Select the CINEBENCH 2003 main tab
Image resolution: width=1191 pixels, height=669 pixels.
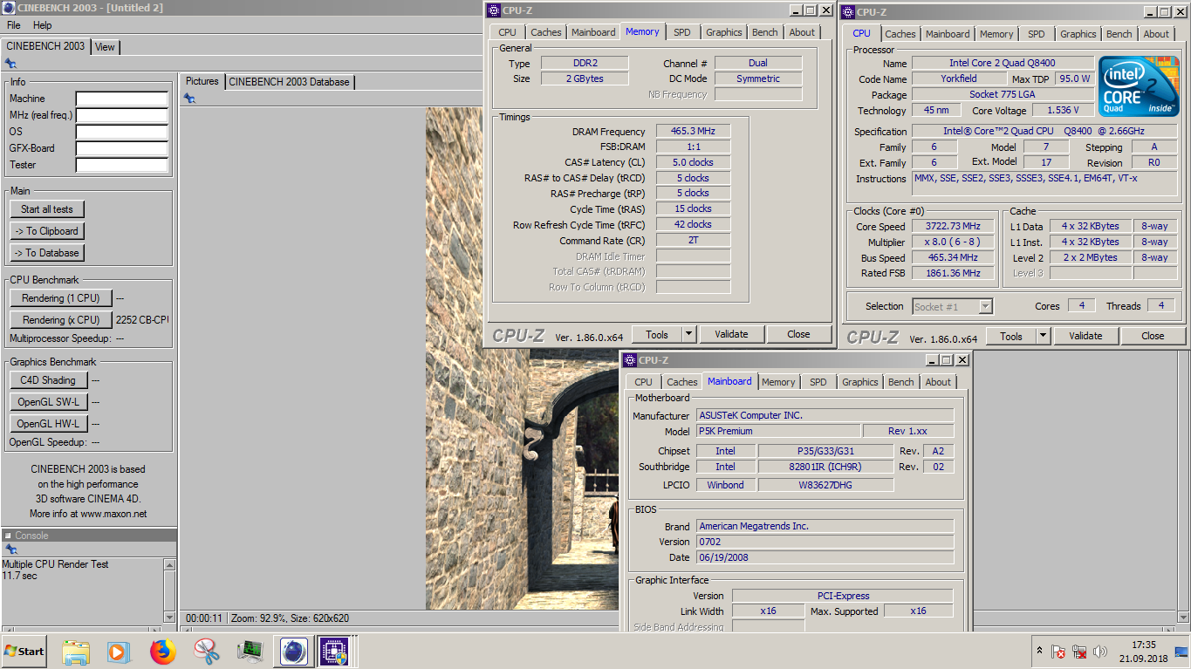coord(45,46)
